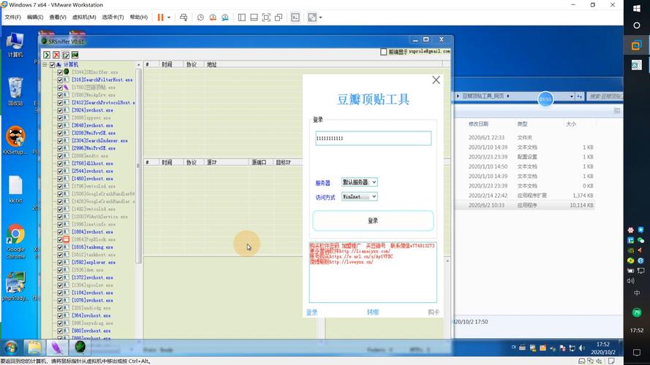Click the 登录 tab at dialog bottom

311,312
